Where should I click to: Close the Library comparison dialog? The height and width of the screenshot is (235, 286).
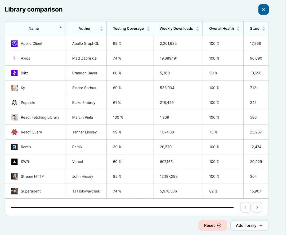(x=263, y=10)
